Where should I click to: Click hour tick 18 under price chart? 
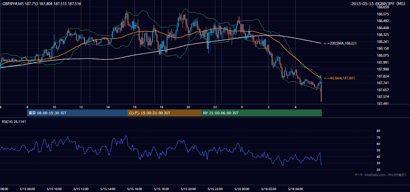[x=161, y=107]
